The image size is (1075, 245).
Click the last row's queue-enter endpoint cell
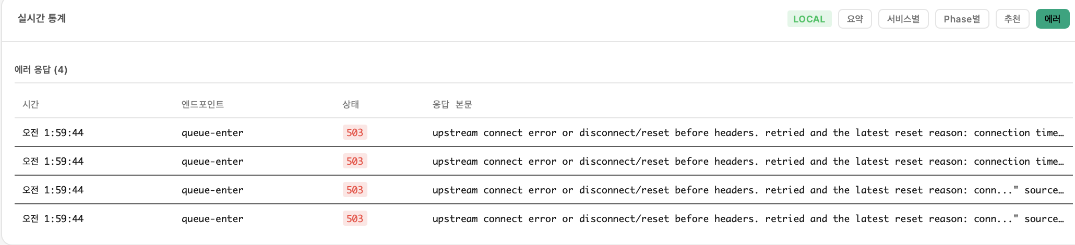point(212,218)
